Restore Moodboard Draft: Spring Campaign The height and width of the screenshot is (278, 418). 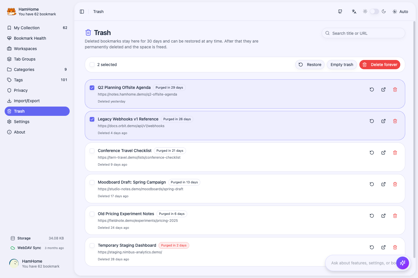372,184
